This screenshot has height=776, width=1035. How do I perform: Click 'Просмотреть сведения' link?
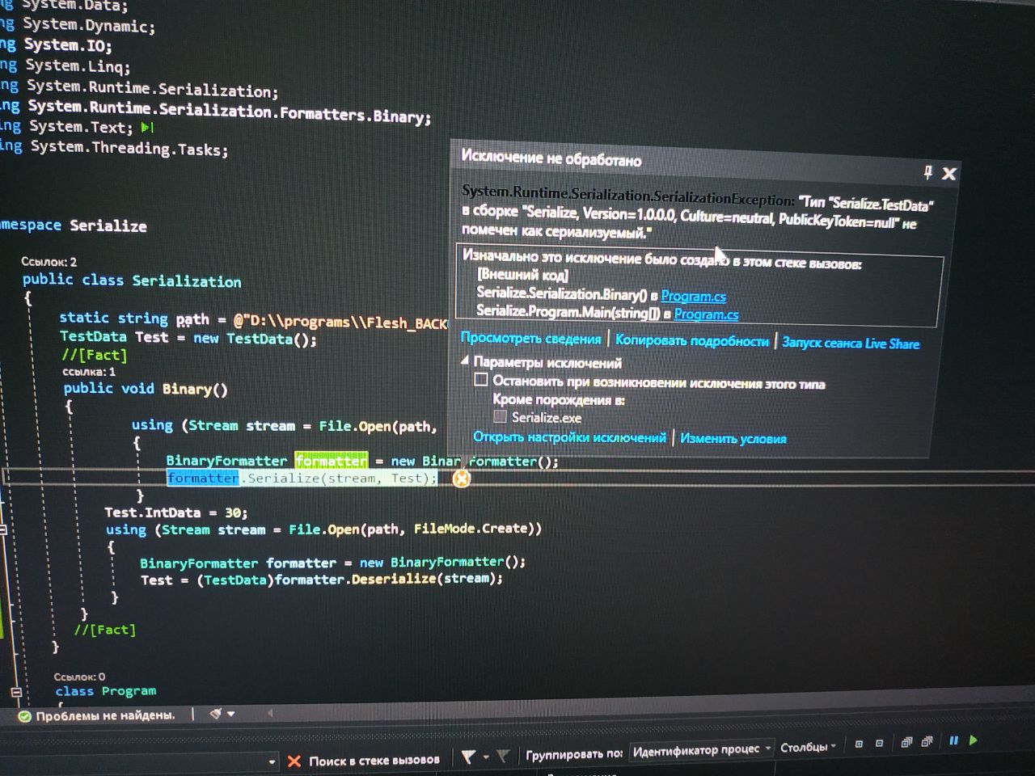(x=531, y=338)
